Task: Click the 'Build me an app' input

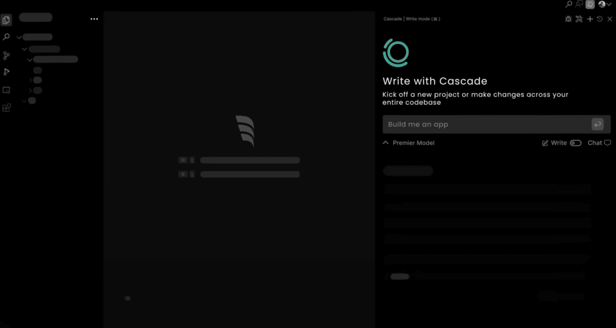Action: coord(485,124)
